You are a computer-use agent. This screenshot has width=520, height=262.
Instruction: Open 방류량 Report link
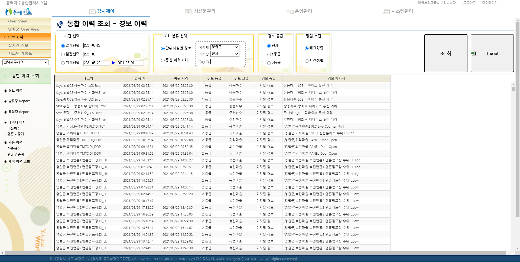point(19,101)
